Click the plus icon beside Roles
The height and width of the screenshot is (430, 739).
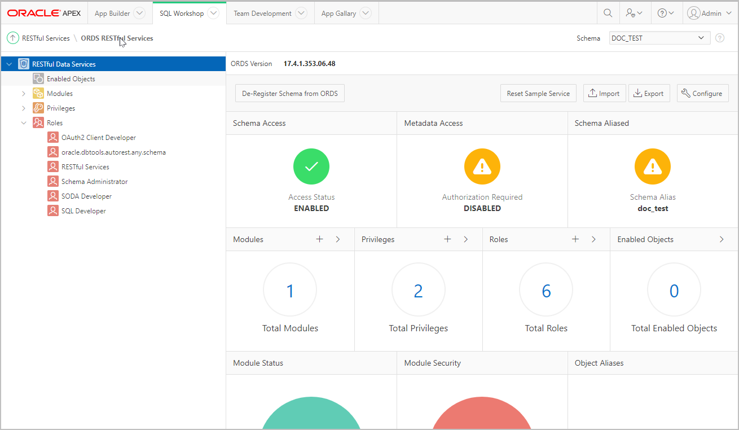[575, 239]
